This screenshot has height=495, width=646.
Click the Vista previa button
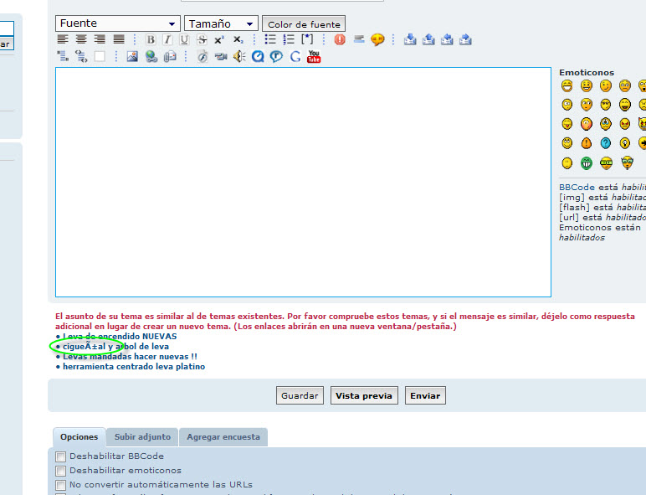coord(364,395)
